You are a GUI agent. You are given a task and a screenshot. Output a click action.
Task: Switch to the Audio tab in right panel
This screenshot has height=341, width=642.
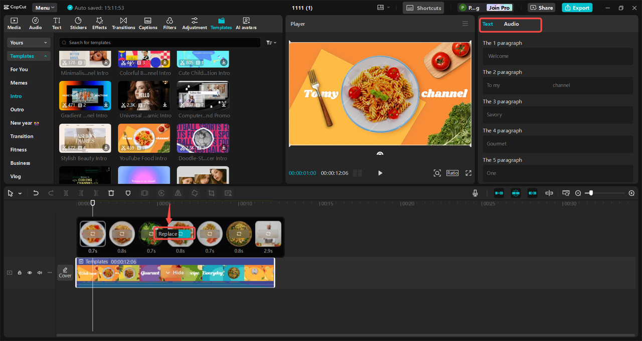click(511, 24)
